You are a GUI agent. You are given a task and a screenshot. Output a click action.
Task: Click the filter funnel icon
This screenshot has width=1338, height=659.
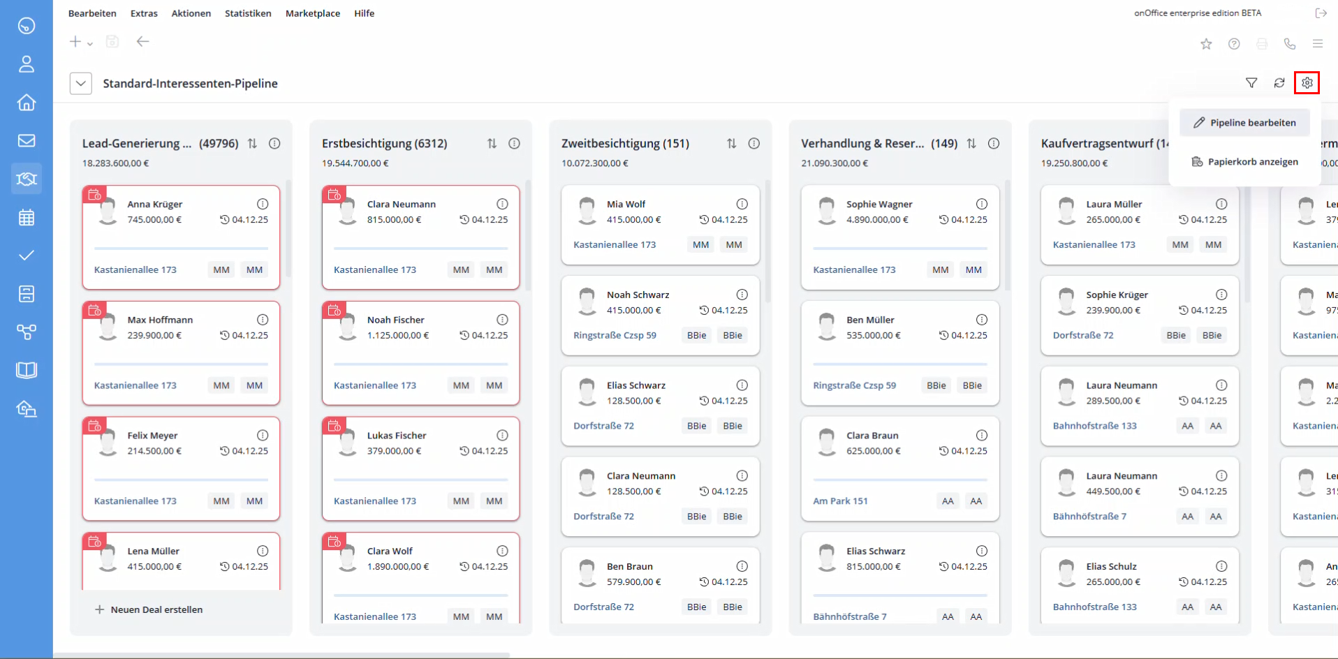click(1251, 83)
